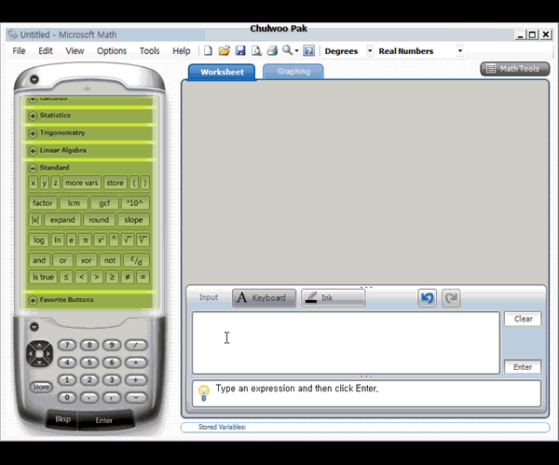Click the scroll up arrow on calculator

click(x=87, y=89)
